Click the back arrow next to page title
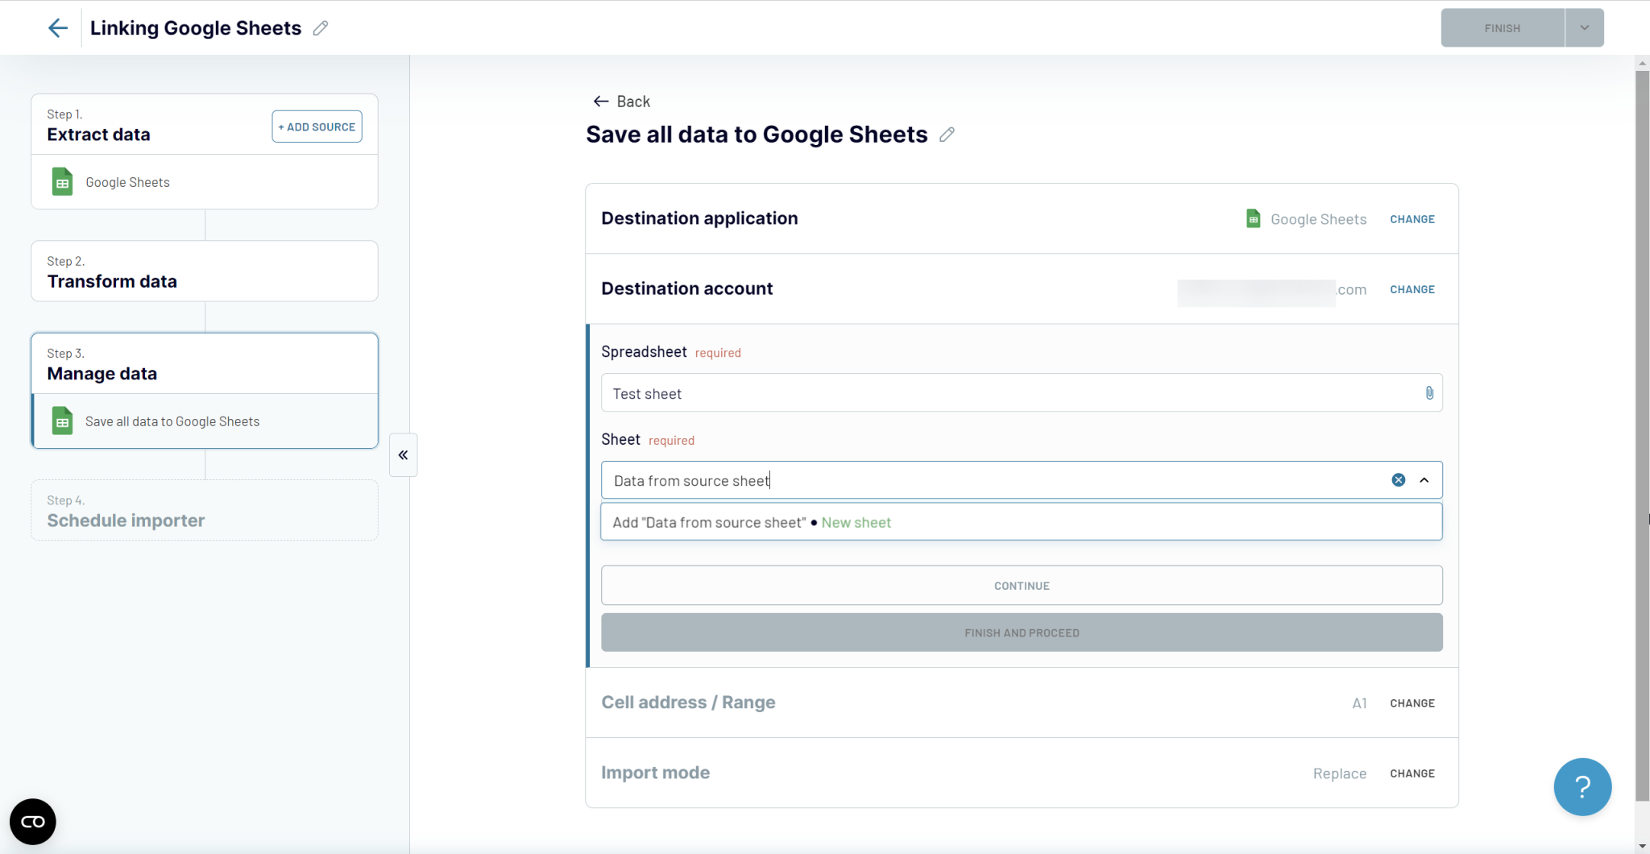The width and height of the screenshot is (1650, 854). (57, 27)
